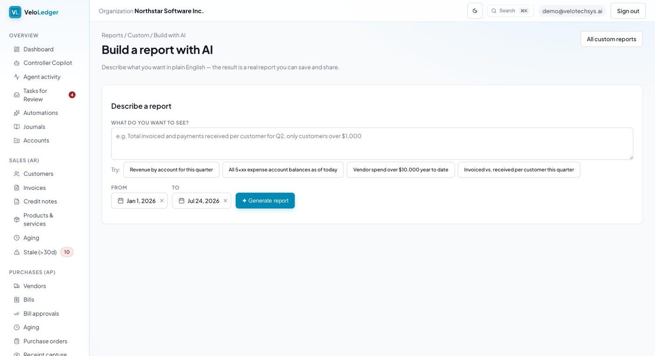Click the Products & services box icon
This screenshot has width=655, height=356.
click(17, 220)
